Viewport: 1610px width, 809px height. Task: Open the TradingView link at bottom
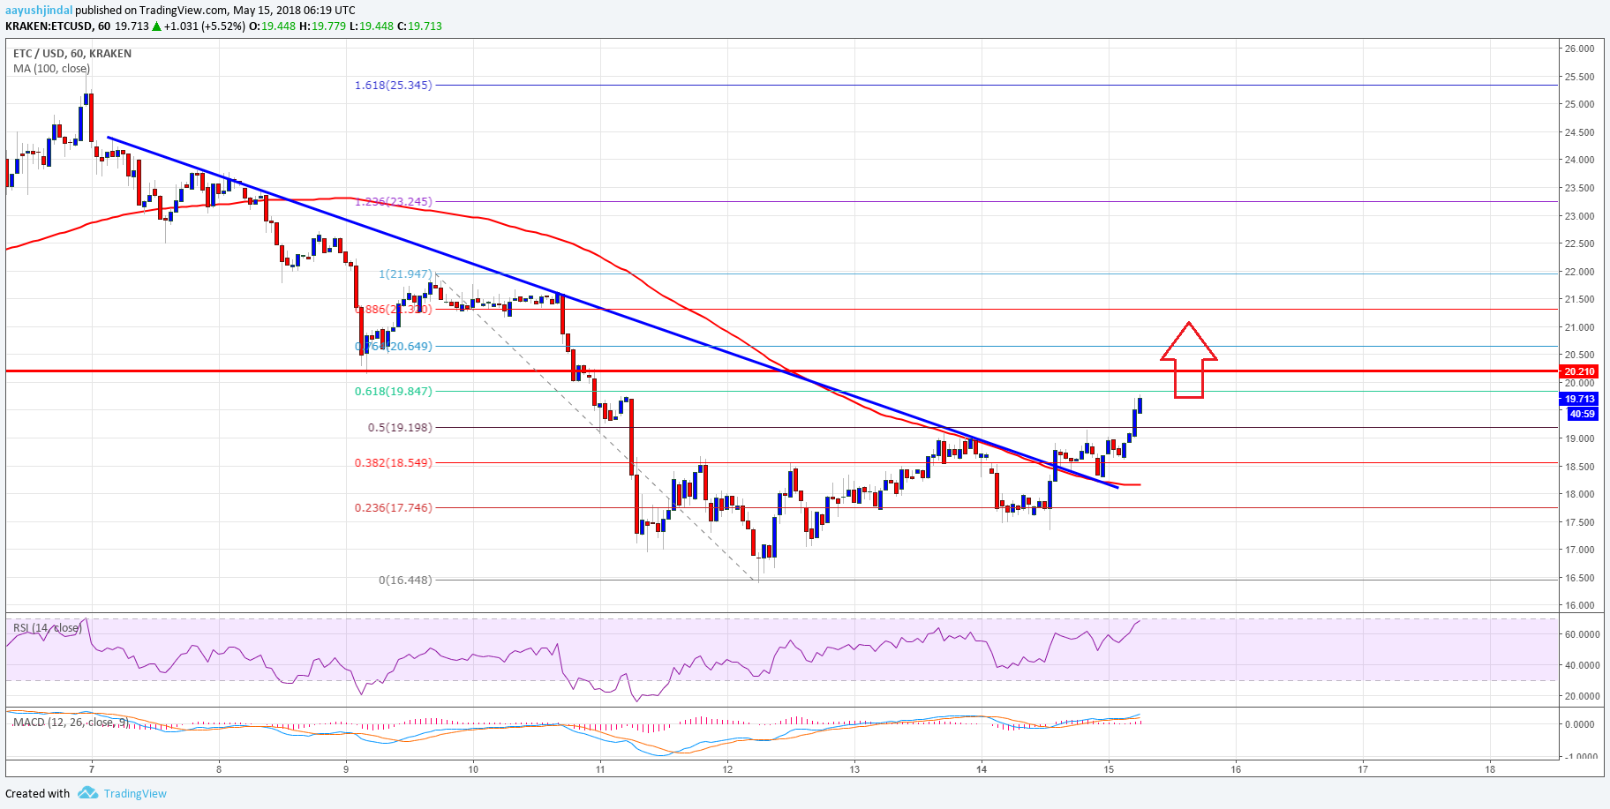point(135,793)
